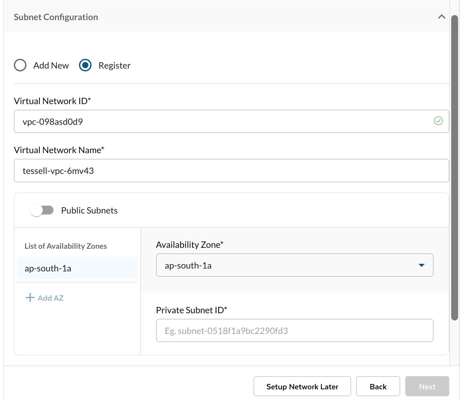Focus the Virtual Network ID field
460x400 pixels.
[220, 121]
